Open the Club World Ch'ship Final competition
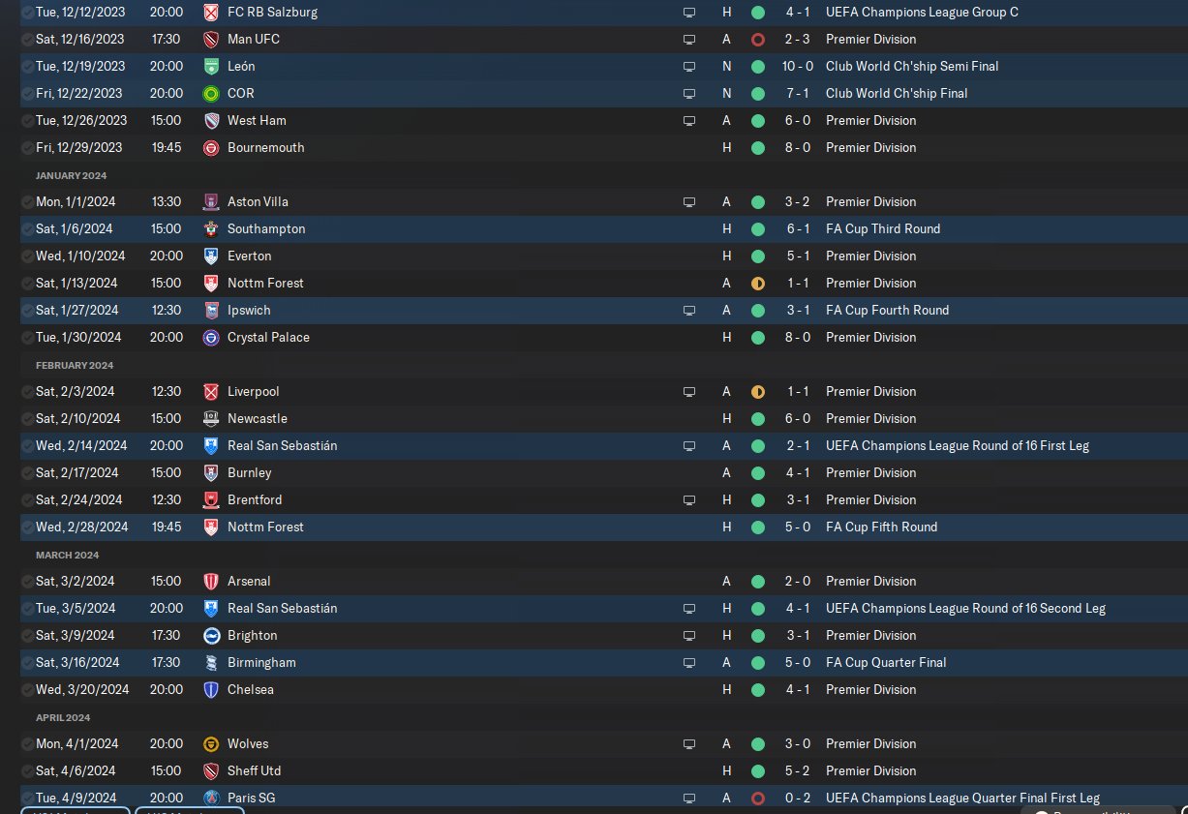 (x=897, y=94)
